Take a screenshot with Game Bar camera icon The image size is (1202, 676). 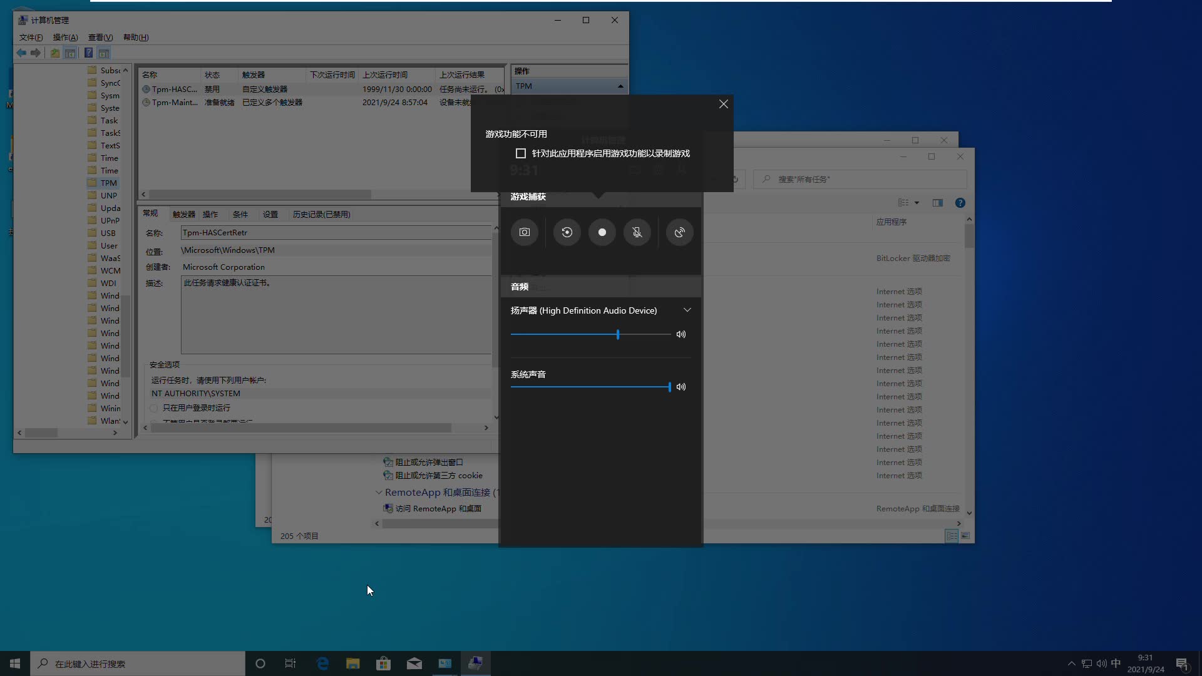click(525, 232)
